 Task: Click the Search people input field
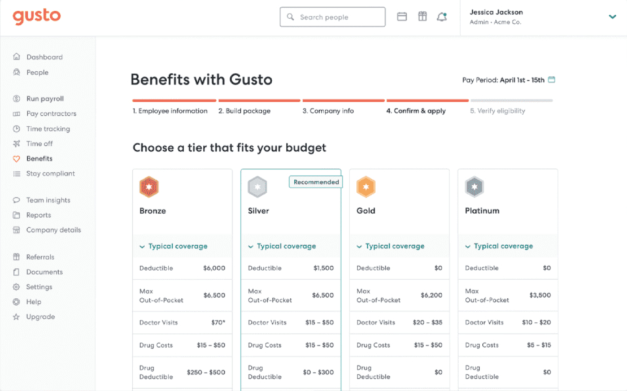tap(332, 16)
